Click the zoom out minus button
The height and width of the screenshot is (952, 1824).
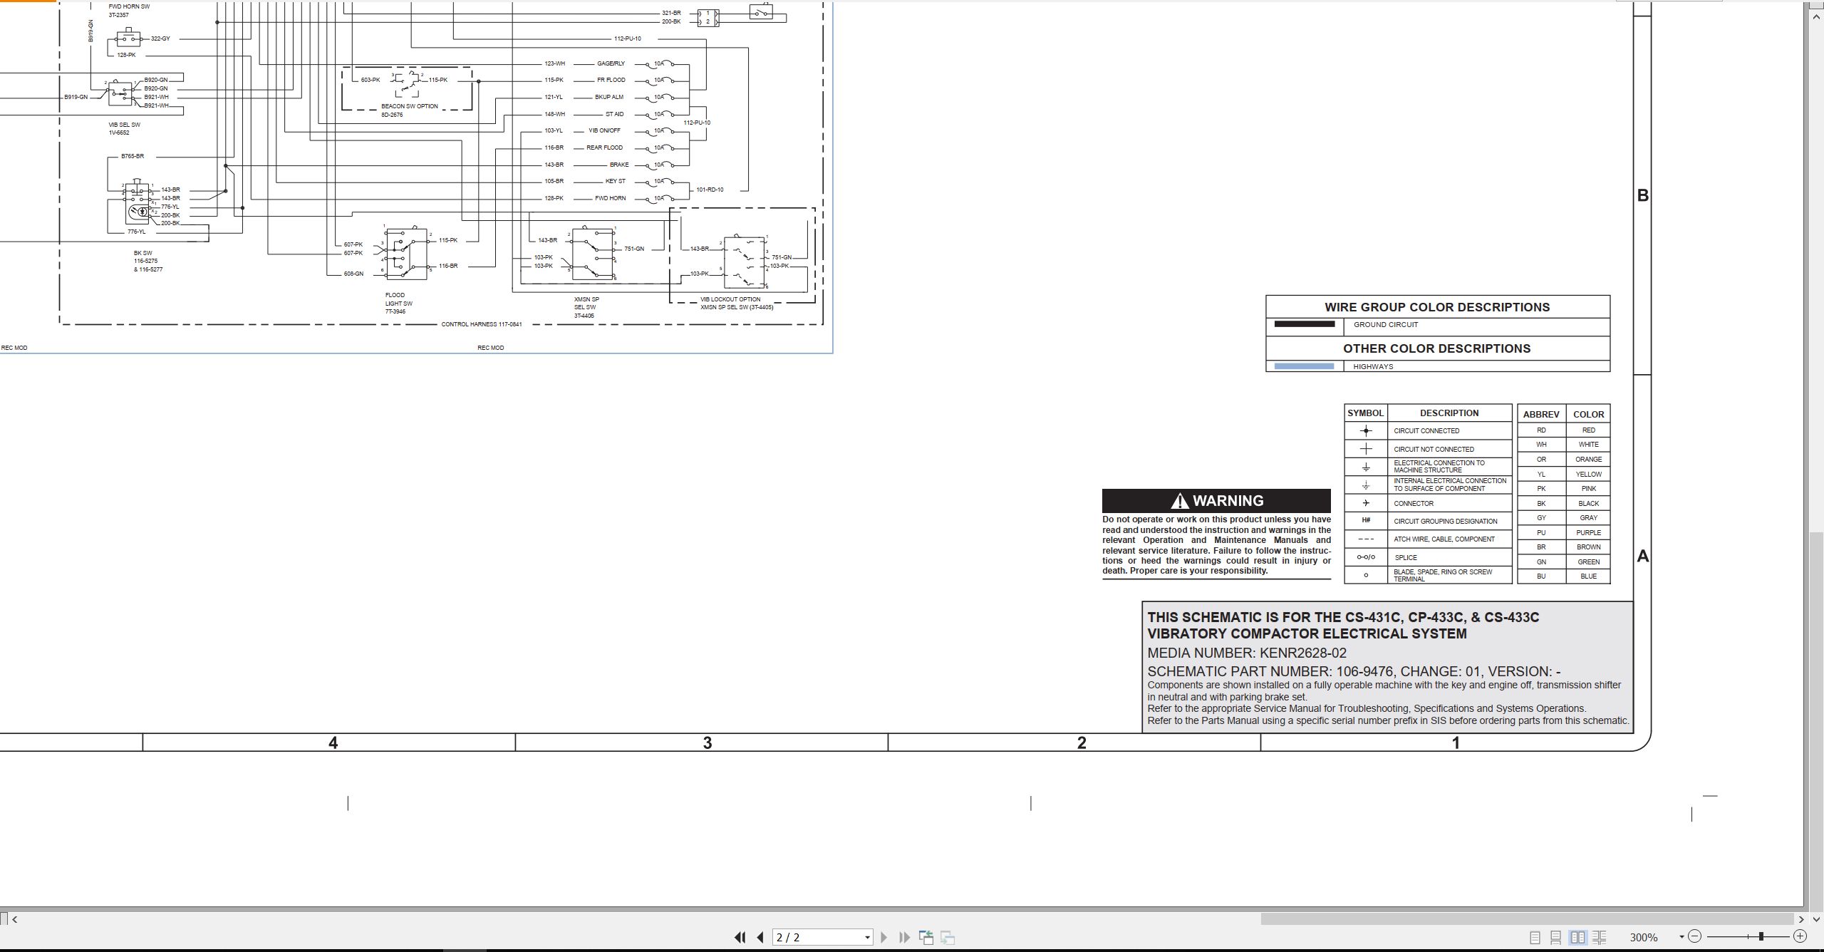(x=1695, y=936)
